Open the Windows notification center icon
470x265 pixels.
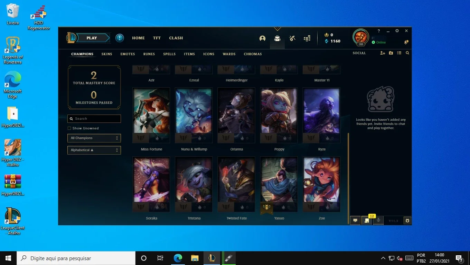coord(459,258)
